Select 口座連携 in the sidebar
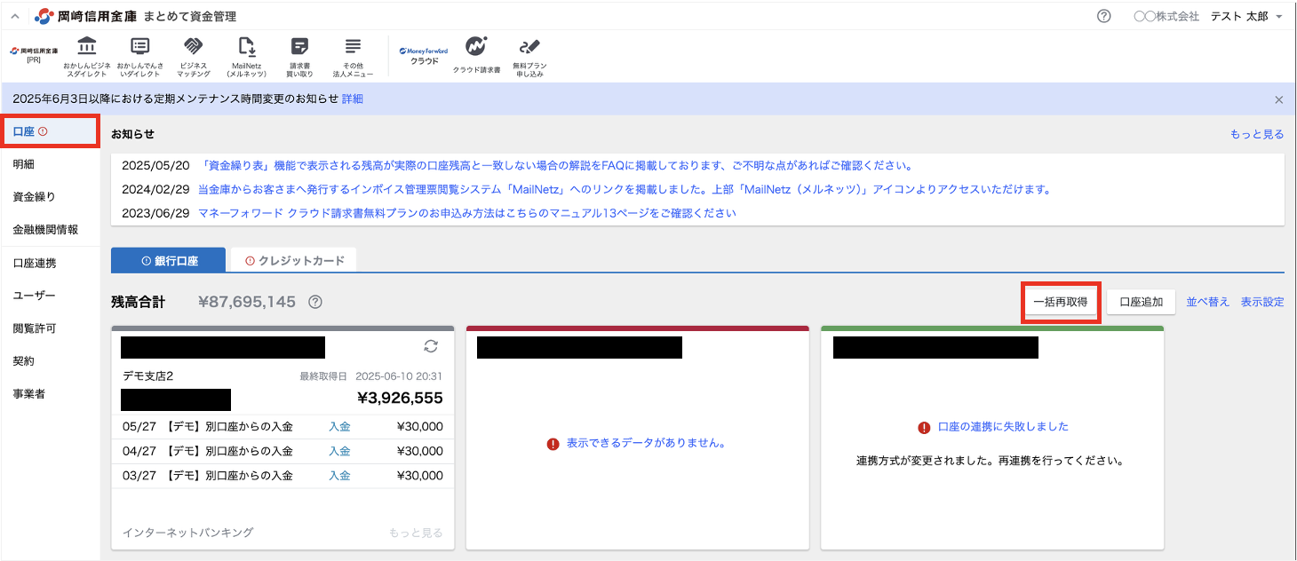Image resolution: width=1297 pixels, height=561 pixels. click(50, 263)
